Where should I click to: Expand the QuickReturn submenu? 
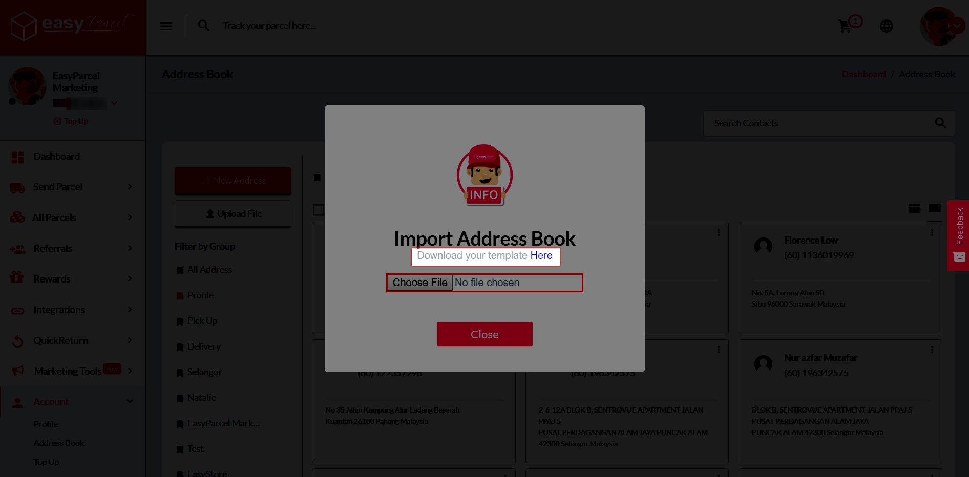pyautogui.click(x=130, y=340)
